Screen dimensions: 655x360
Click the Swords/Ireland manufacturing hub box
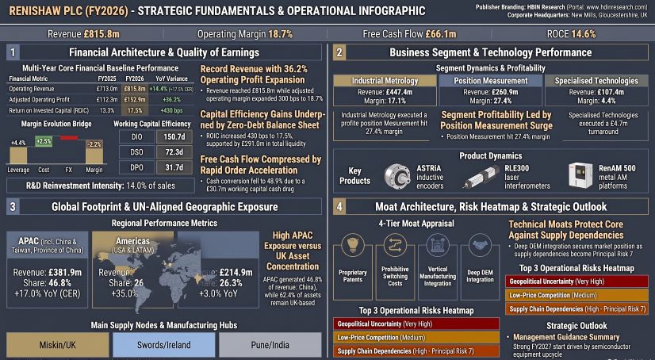[x=163, y=345]
